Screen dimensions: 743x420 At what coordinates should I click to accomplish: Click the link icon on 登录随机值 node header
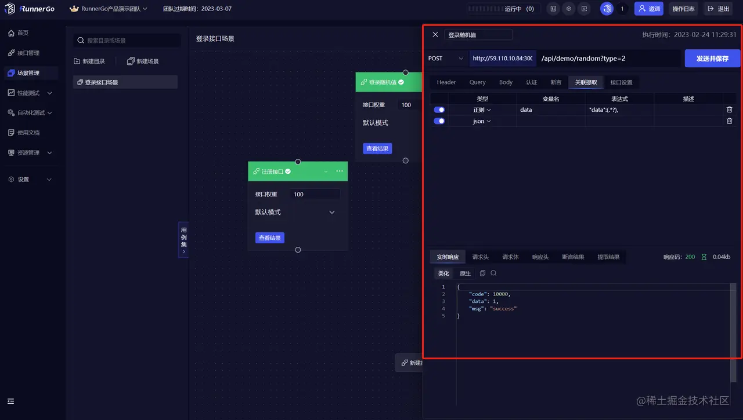tap(364, 82)
